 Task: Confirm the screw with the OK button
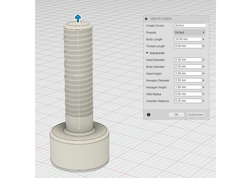(x=176, y=115)
